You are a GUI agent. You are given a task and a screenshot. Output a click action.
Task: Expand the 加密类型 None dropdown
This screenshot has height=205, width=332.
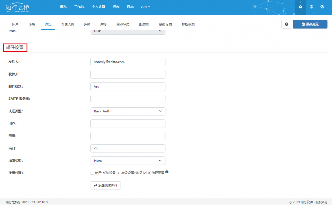pyautogui.click(x=128, y=160)
